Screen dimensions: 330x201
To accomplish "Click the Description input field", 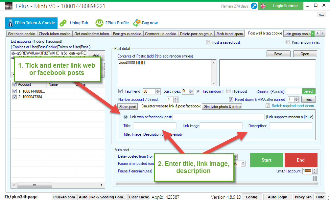I will [291, 126].
